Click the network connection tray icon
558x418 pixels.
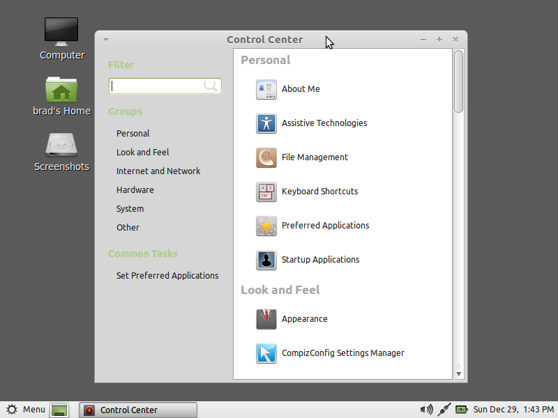tap(444, 410)
